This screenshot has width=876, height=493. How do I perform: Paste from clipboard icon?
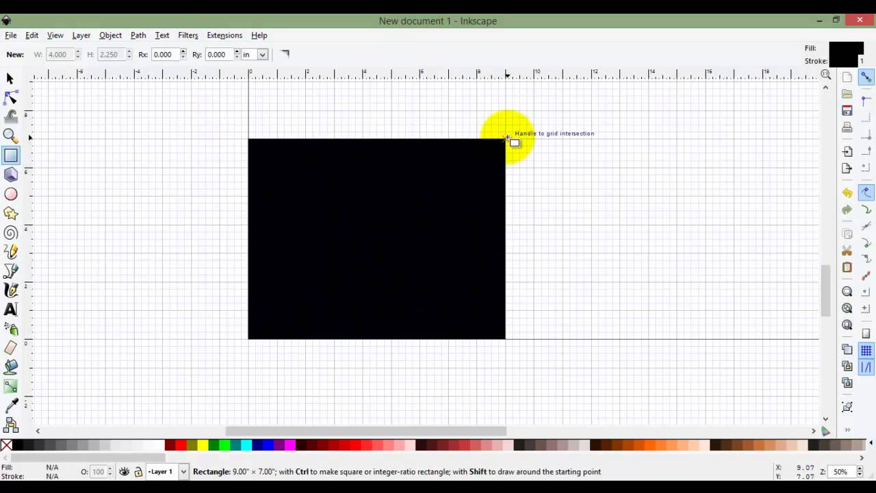coord(847,268)
